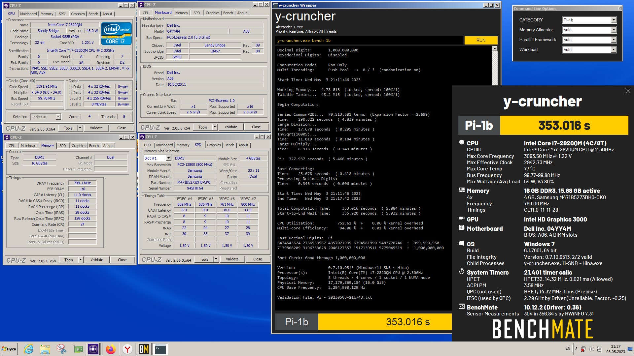Expand Tools arrow in CPU-Z Memory window

pyautogui.click(x=81, y=260)
